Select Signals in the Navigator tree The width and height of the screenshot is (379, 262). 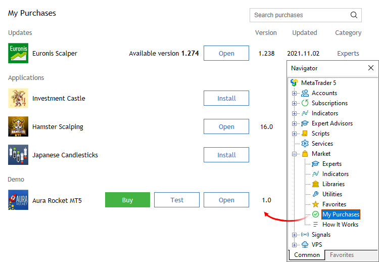[321, 235]
